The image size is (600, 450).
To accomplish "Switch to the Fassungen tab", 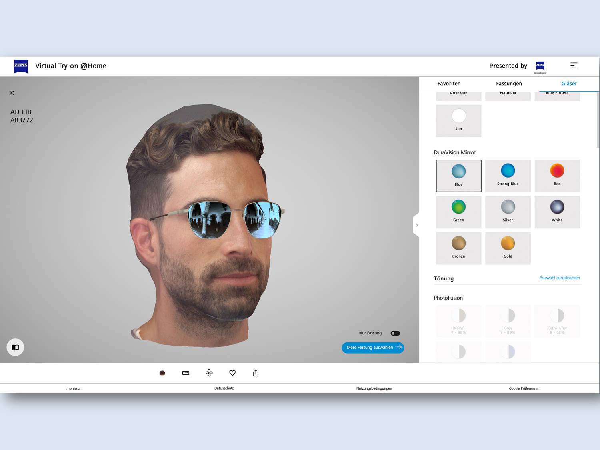I will coord(509,84).
